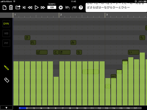Image resolution: width=147 pixels, height=110 pixels.
Task: Jump to bar 14 in overview strip
Action: (114, 108)
